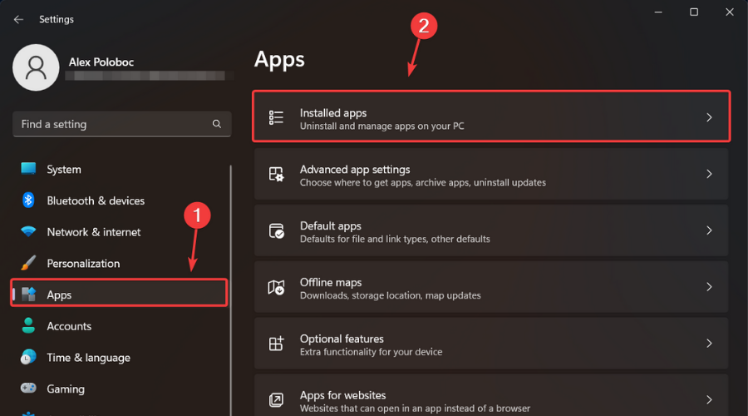Click the sidebar vertical scrollbar
This screenshot has width=748, height=416.
click(x=231, y=290)
